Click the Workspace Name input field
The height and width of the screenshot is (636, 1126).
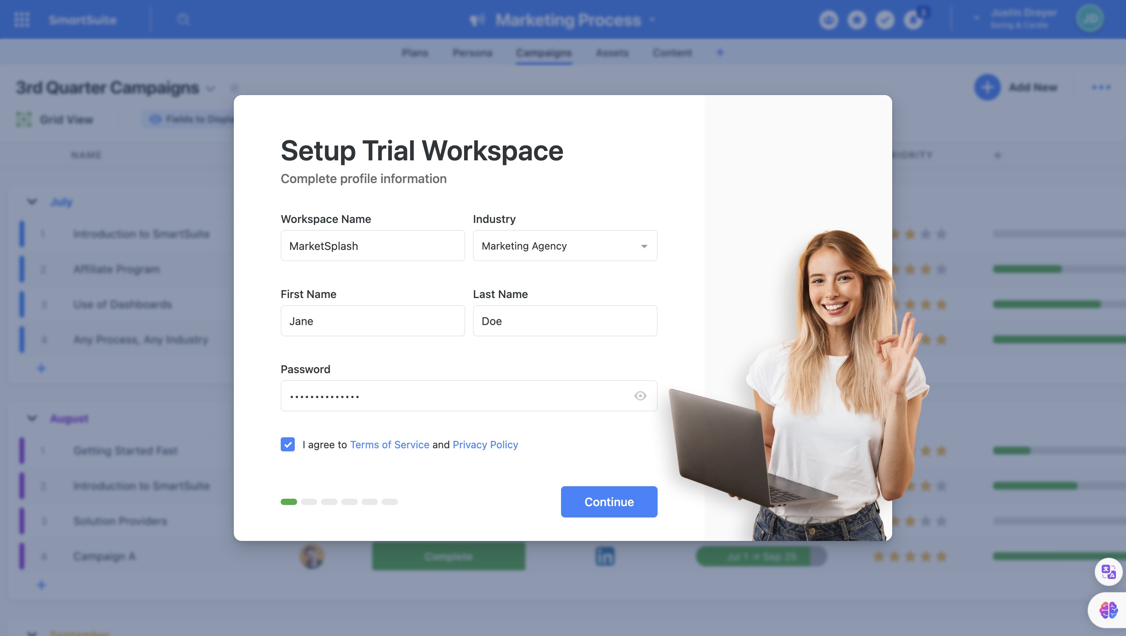373,246
